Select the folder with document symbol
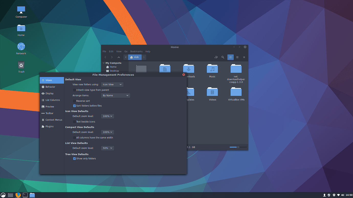Image resolution: width=353 pixels, height=198 pixels. pyautogui.click(x=165, y=69)
